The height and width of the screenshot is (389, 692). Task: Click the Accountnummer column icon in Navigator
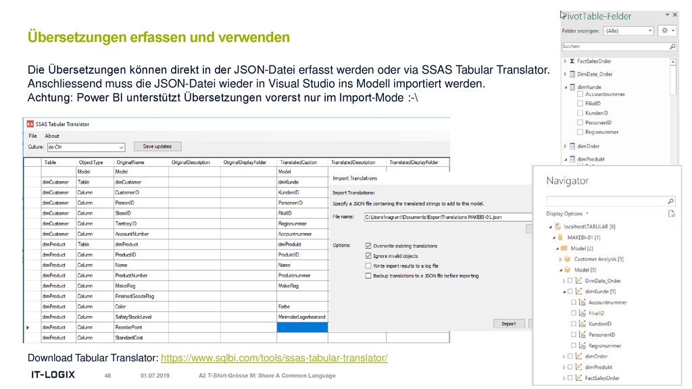[x=582, y=302]
